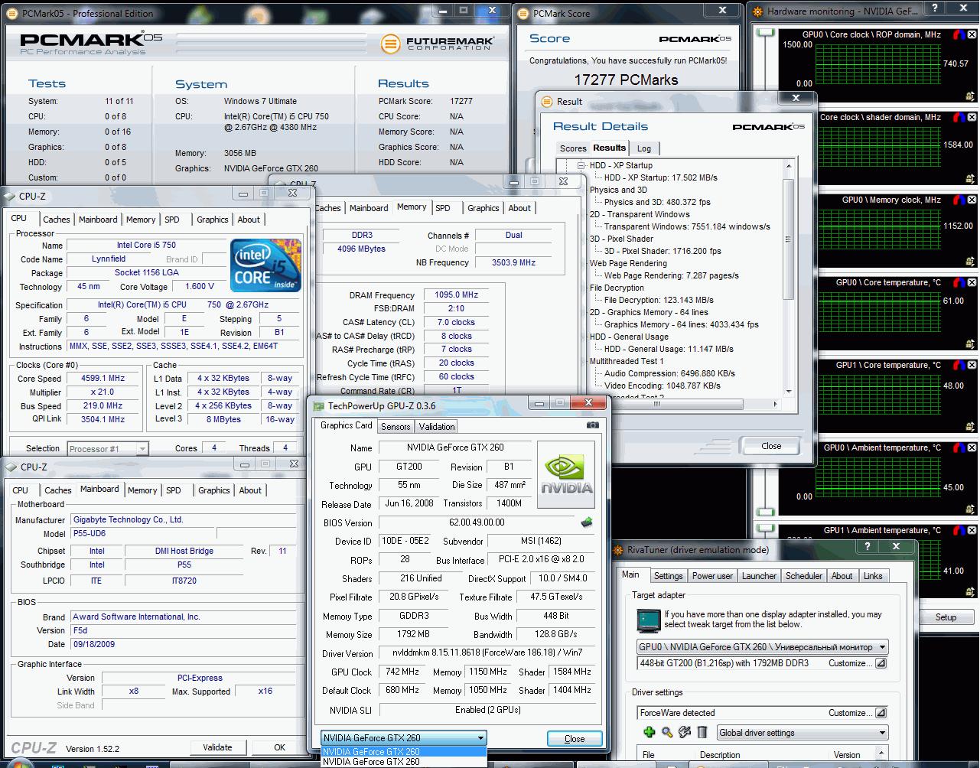The height and width of the screenshot is (768, 980).
Task: Open the GPU selector dropdown in GPU-Z
Action: (x=480, y=738)
